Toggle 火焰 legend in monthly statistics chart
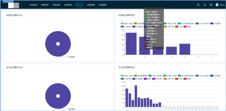The height and width of the screenshot is (111, 226). coord(178,79)
